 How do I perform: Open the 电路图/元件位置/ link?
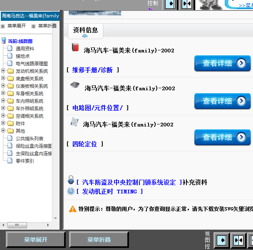click(x=97, y=108)
